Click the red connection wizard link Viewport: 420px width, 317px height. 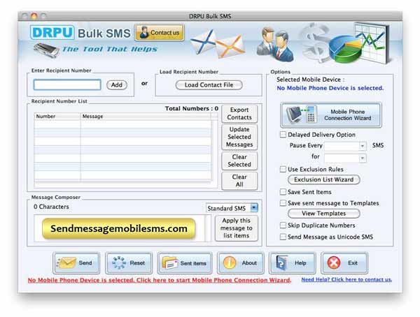(160, 280)
